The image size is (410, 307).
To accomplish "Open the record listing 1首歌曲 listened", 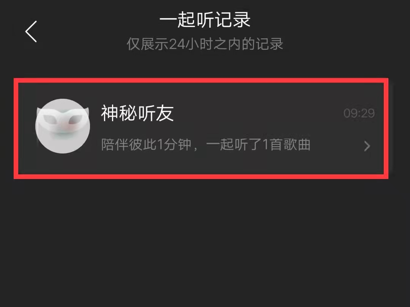I will coord(201,128).
